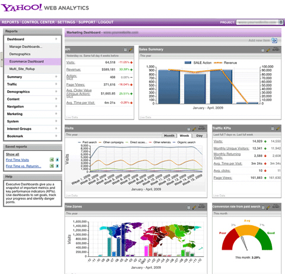Click the SALE Action legend color swatch
This screenshot has height=274, width=285.
point(188,62)
